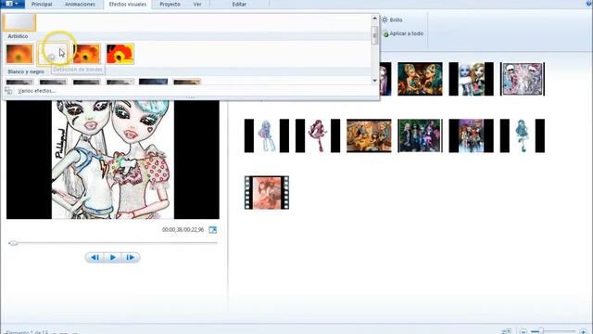
Task: Open the Proyecto tab
Action: coord(170,4)
